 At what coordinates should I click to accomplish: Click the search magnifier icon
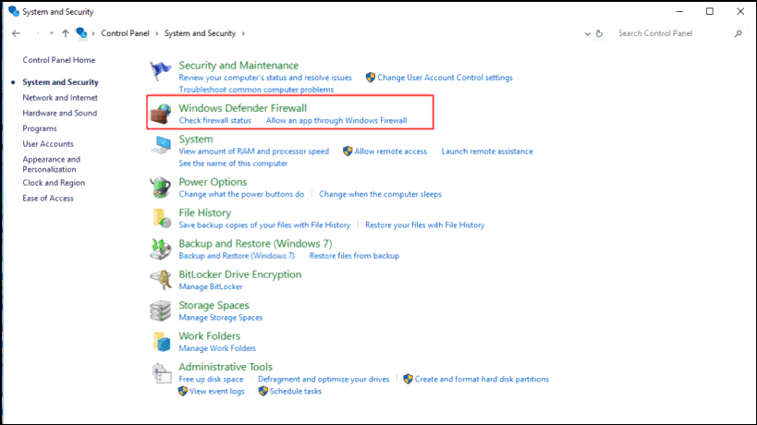coord(739,33)
